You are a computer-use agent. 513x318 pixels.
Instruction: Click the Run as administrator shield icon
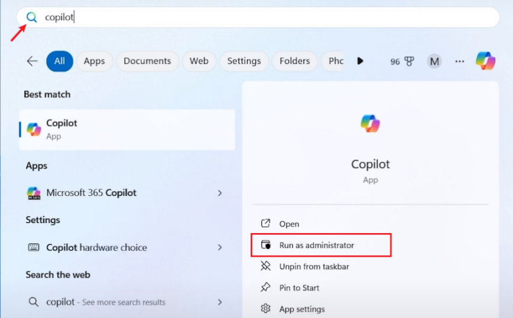(266, 245)
